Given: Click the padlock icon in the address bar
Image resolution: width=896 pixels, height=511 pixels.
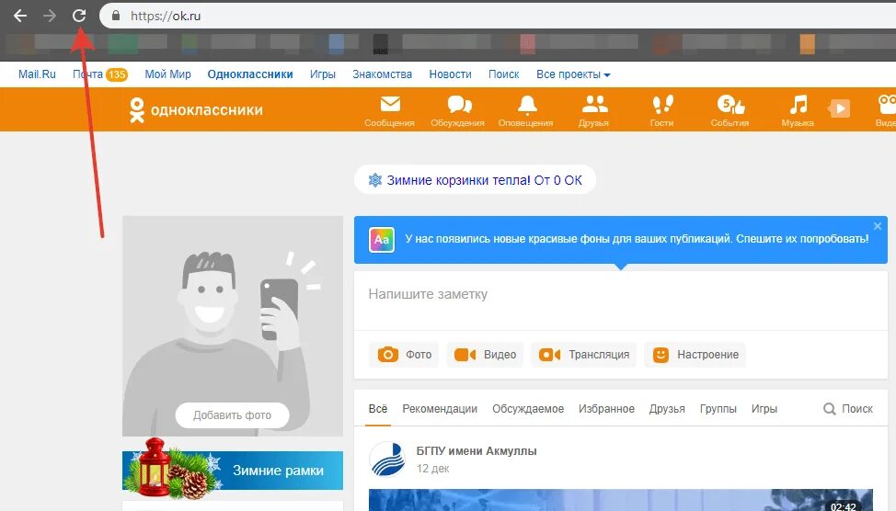Looking at the screenshot, I should point(115,16).
